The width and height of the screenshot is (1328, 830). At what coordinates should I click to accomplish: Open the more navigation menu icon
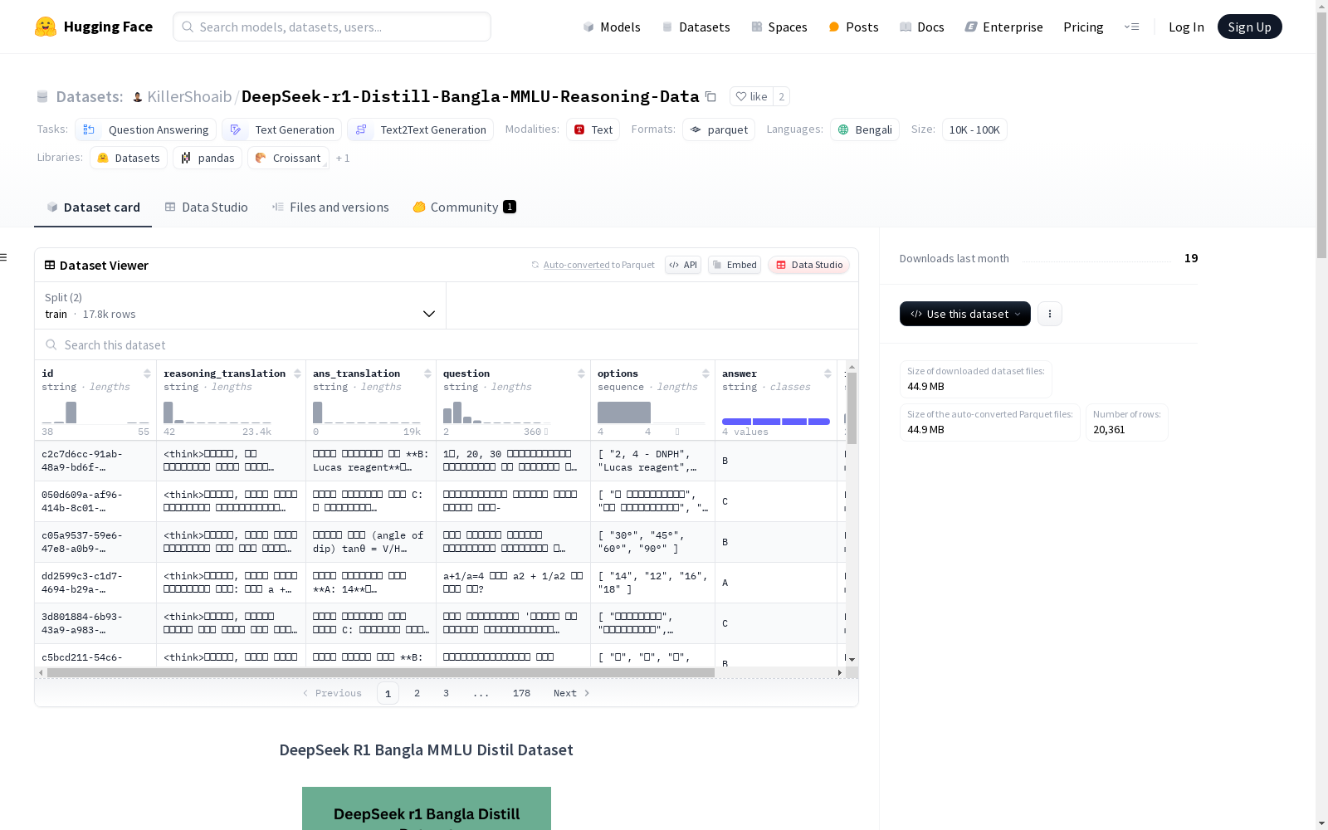[1131, 27]
